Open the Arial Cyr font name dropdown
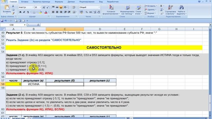Viewport: 212px width, 119px height. 33,7
